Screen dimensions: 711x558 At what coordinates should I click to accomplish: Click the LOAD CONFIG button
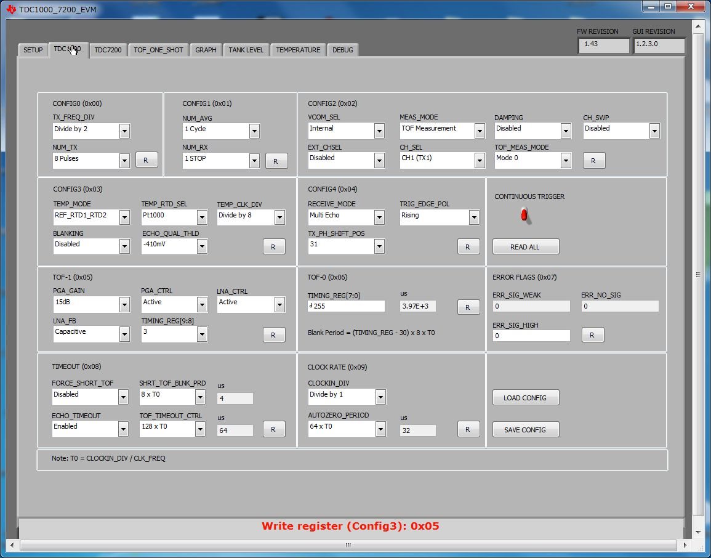click(526, 398)
